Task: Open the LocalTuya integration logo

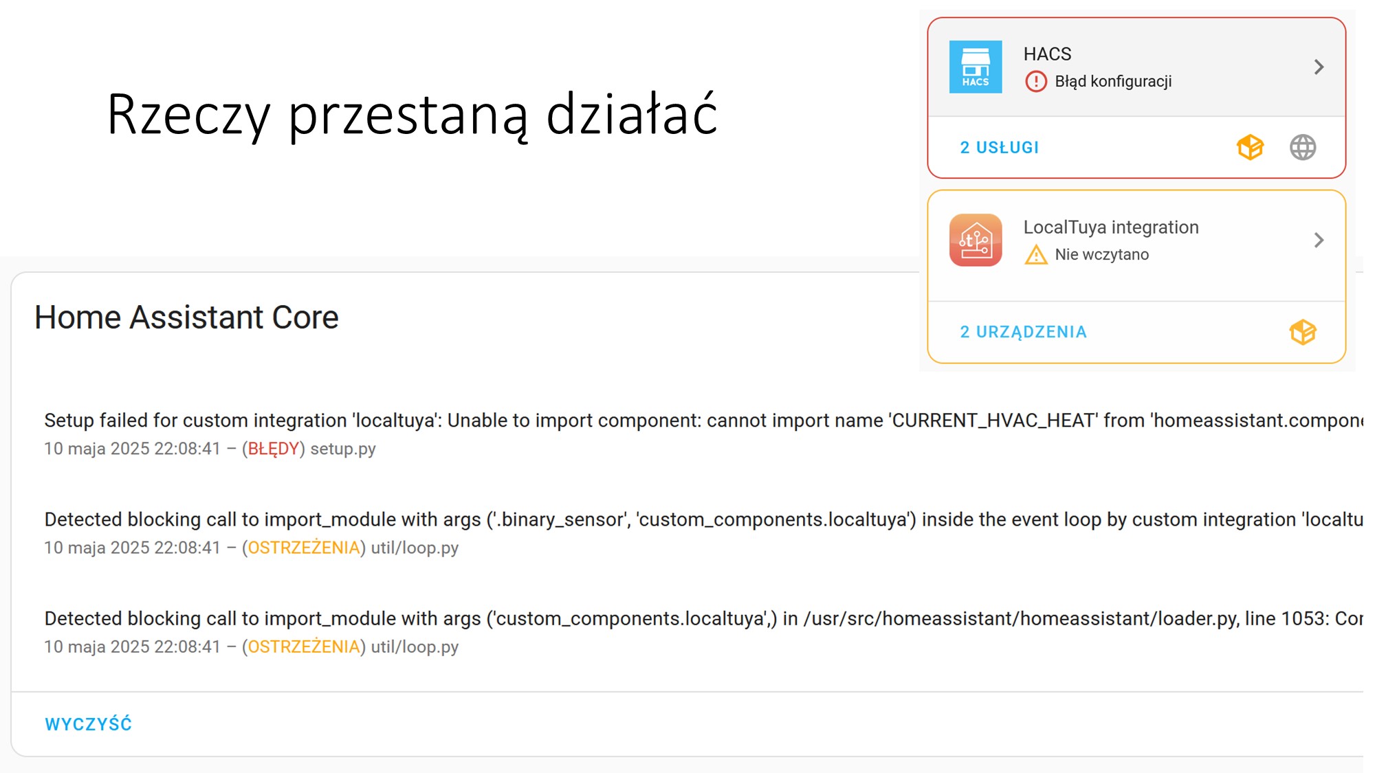Action: (x=975, y=240)
